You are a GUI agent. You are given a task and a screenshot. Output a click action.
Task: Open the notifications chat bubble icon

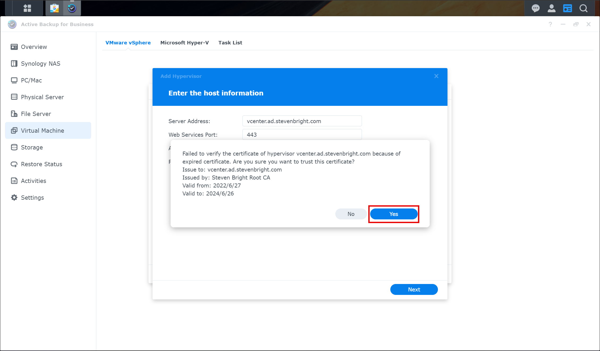[x=535, y=8]
